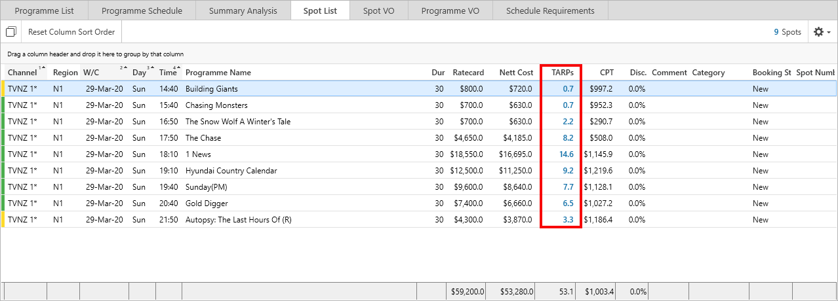Select the Chasing Monsters programme row
Image resolution: width=838 pixels, height=301 pixels.
(x=420, y=105)
